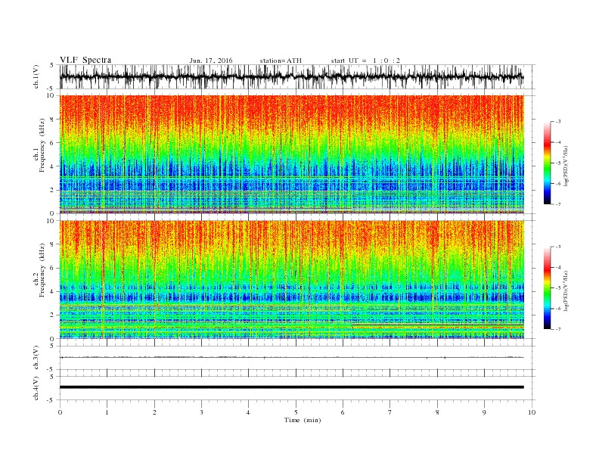Click the time axis tick label "7"
This screenshot has height=463, width=599.
click(x=390, y=412)
